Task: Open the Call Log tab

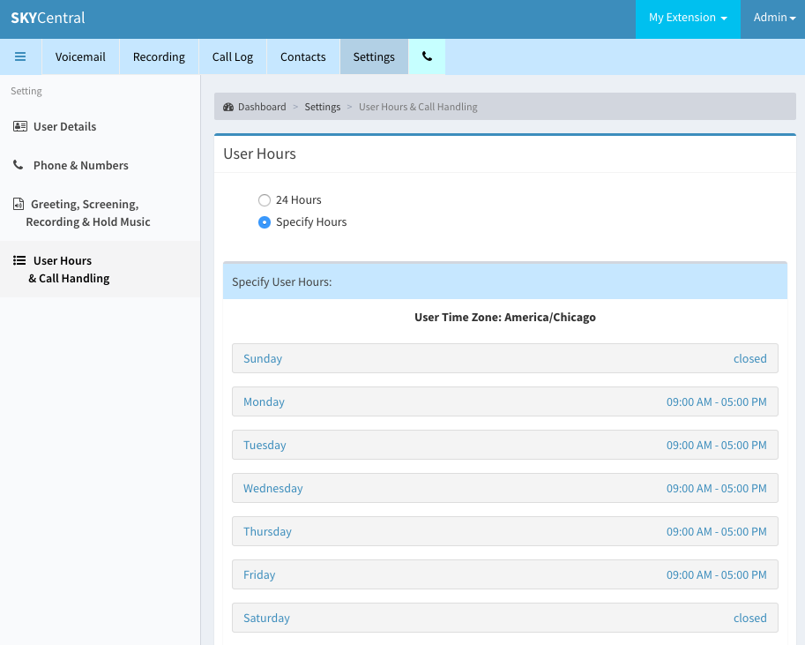Action: [233, 56]
